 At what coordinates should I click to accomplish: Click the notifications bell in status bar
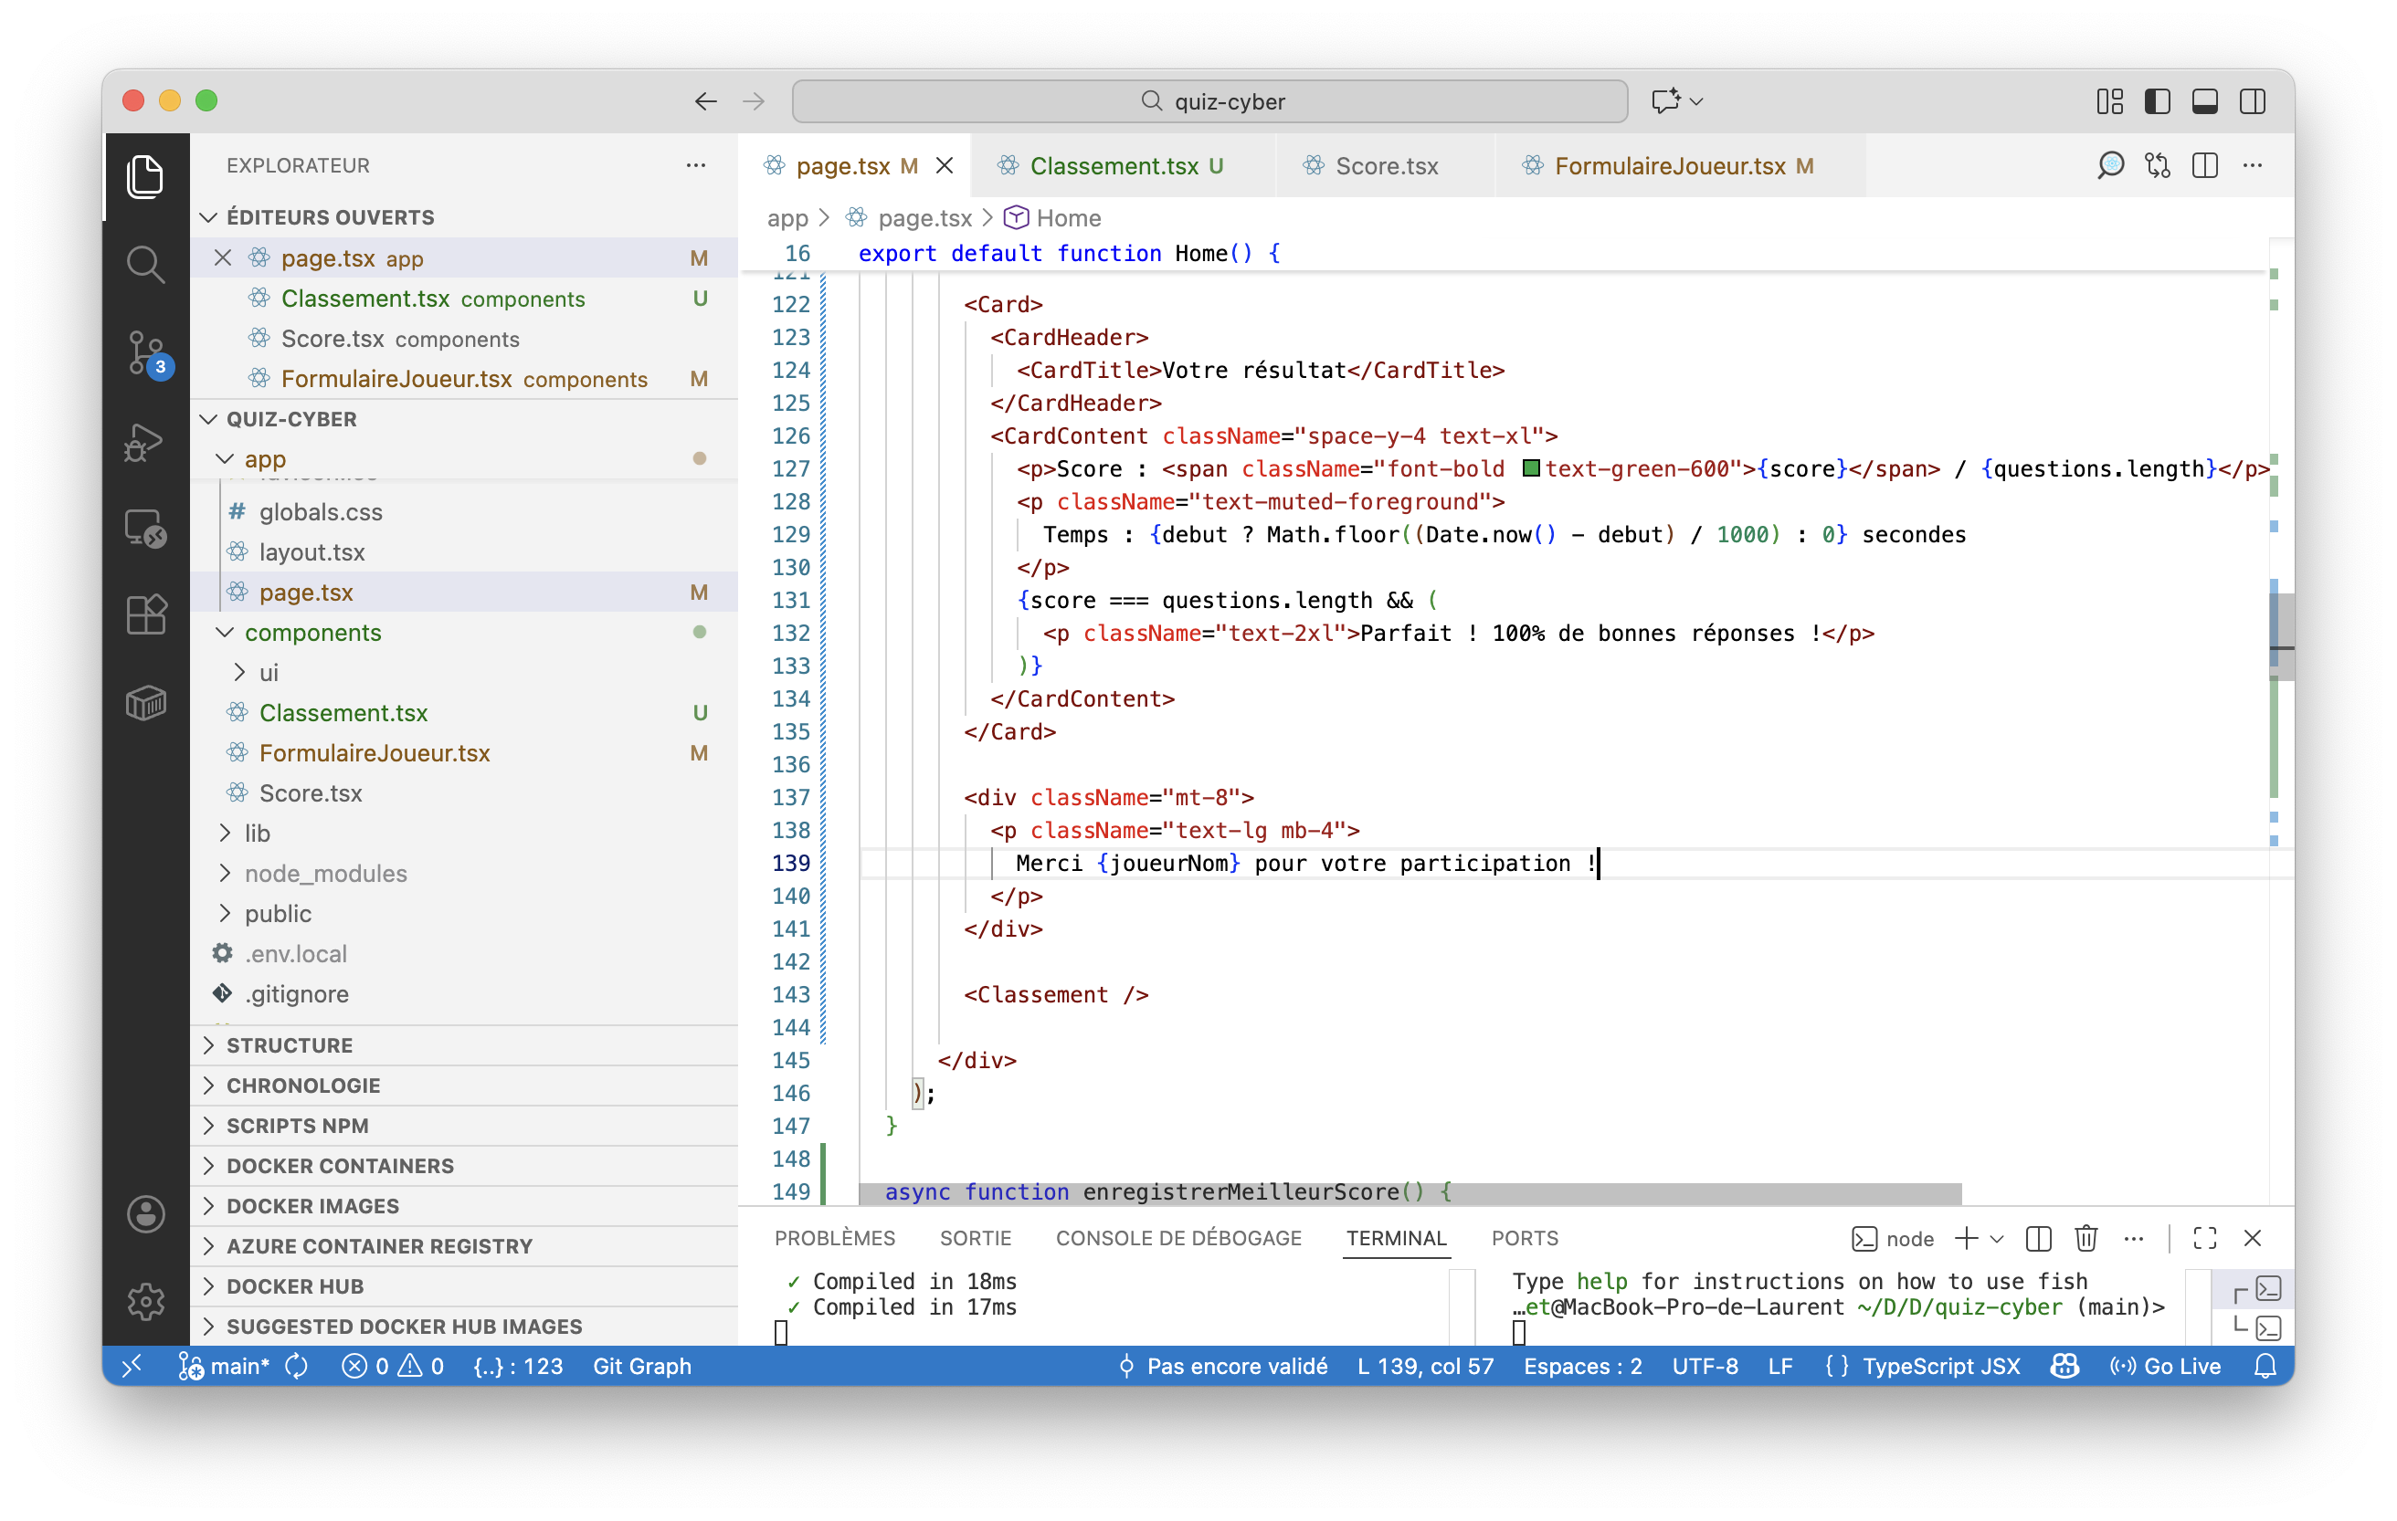tap(2265, 1366)
